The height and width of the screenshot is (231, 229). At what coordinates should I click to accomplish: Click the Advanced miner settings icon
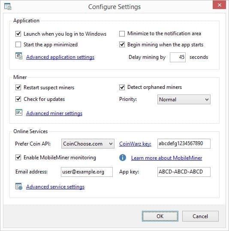pos(19,112)
